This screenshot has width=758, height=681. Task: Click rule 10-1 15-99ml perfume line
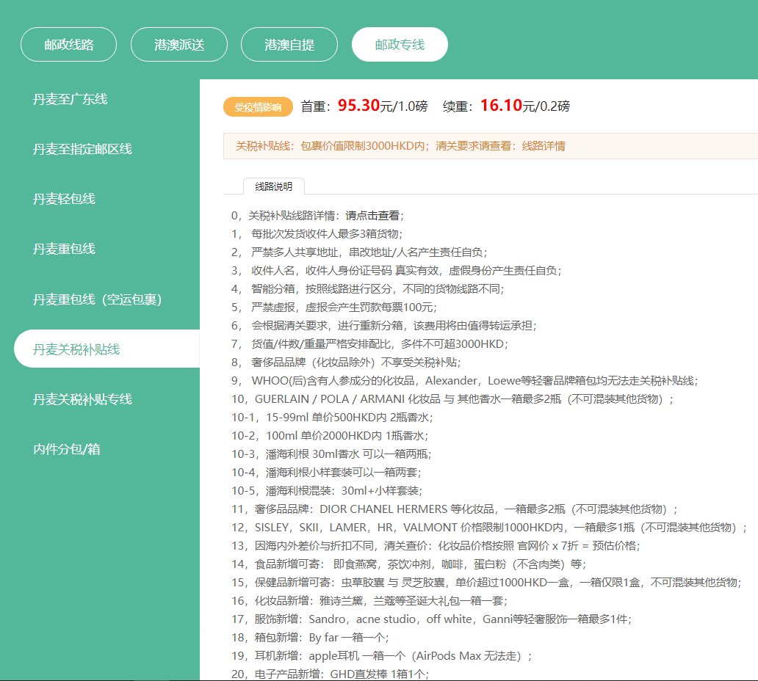click(x=332, y=418)
